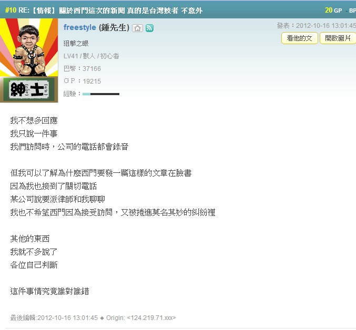Open the freestyle username profile link
This screenshot has height=330, width=356.
[x=80, y=27]
